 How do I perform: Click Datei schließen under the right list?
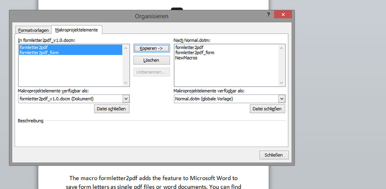[x=268, y=109]
